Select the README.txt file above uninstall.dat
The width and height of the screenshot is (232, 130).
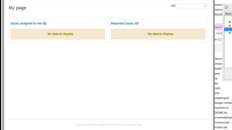tap(221, 113)
